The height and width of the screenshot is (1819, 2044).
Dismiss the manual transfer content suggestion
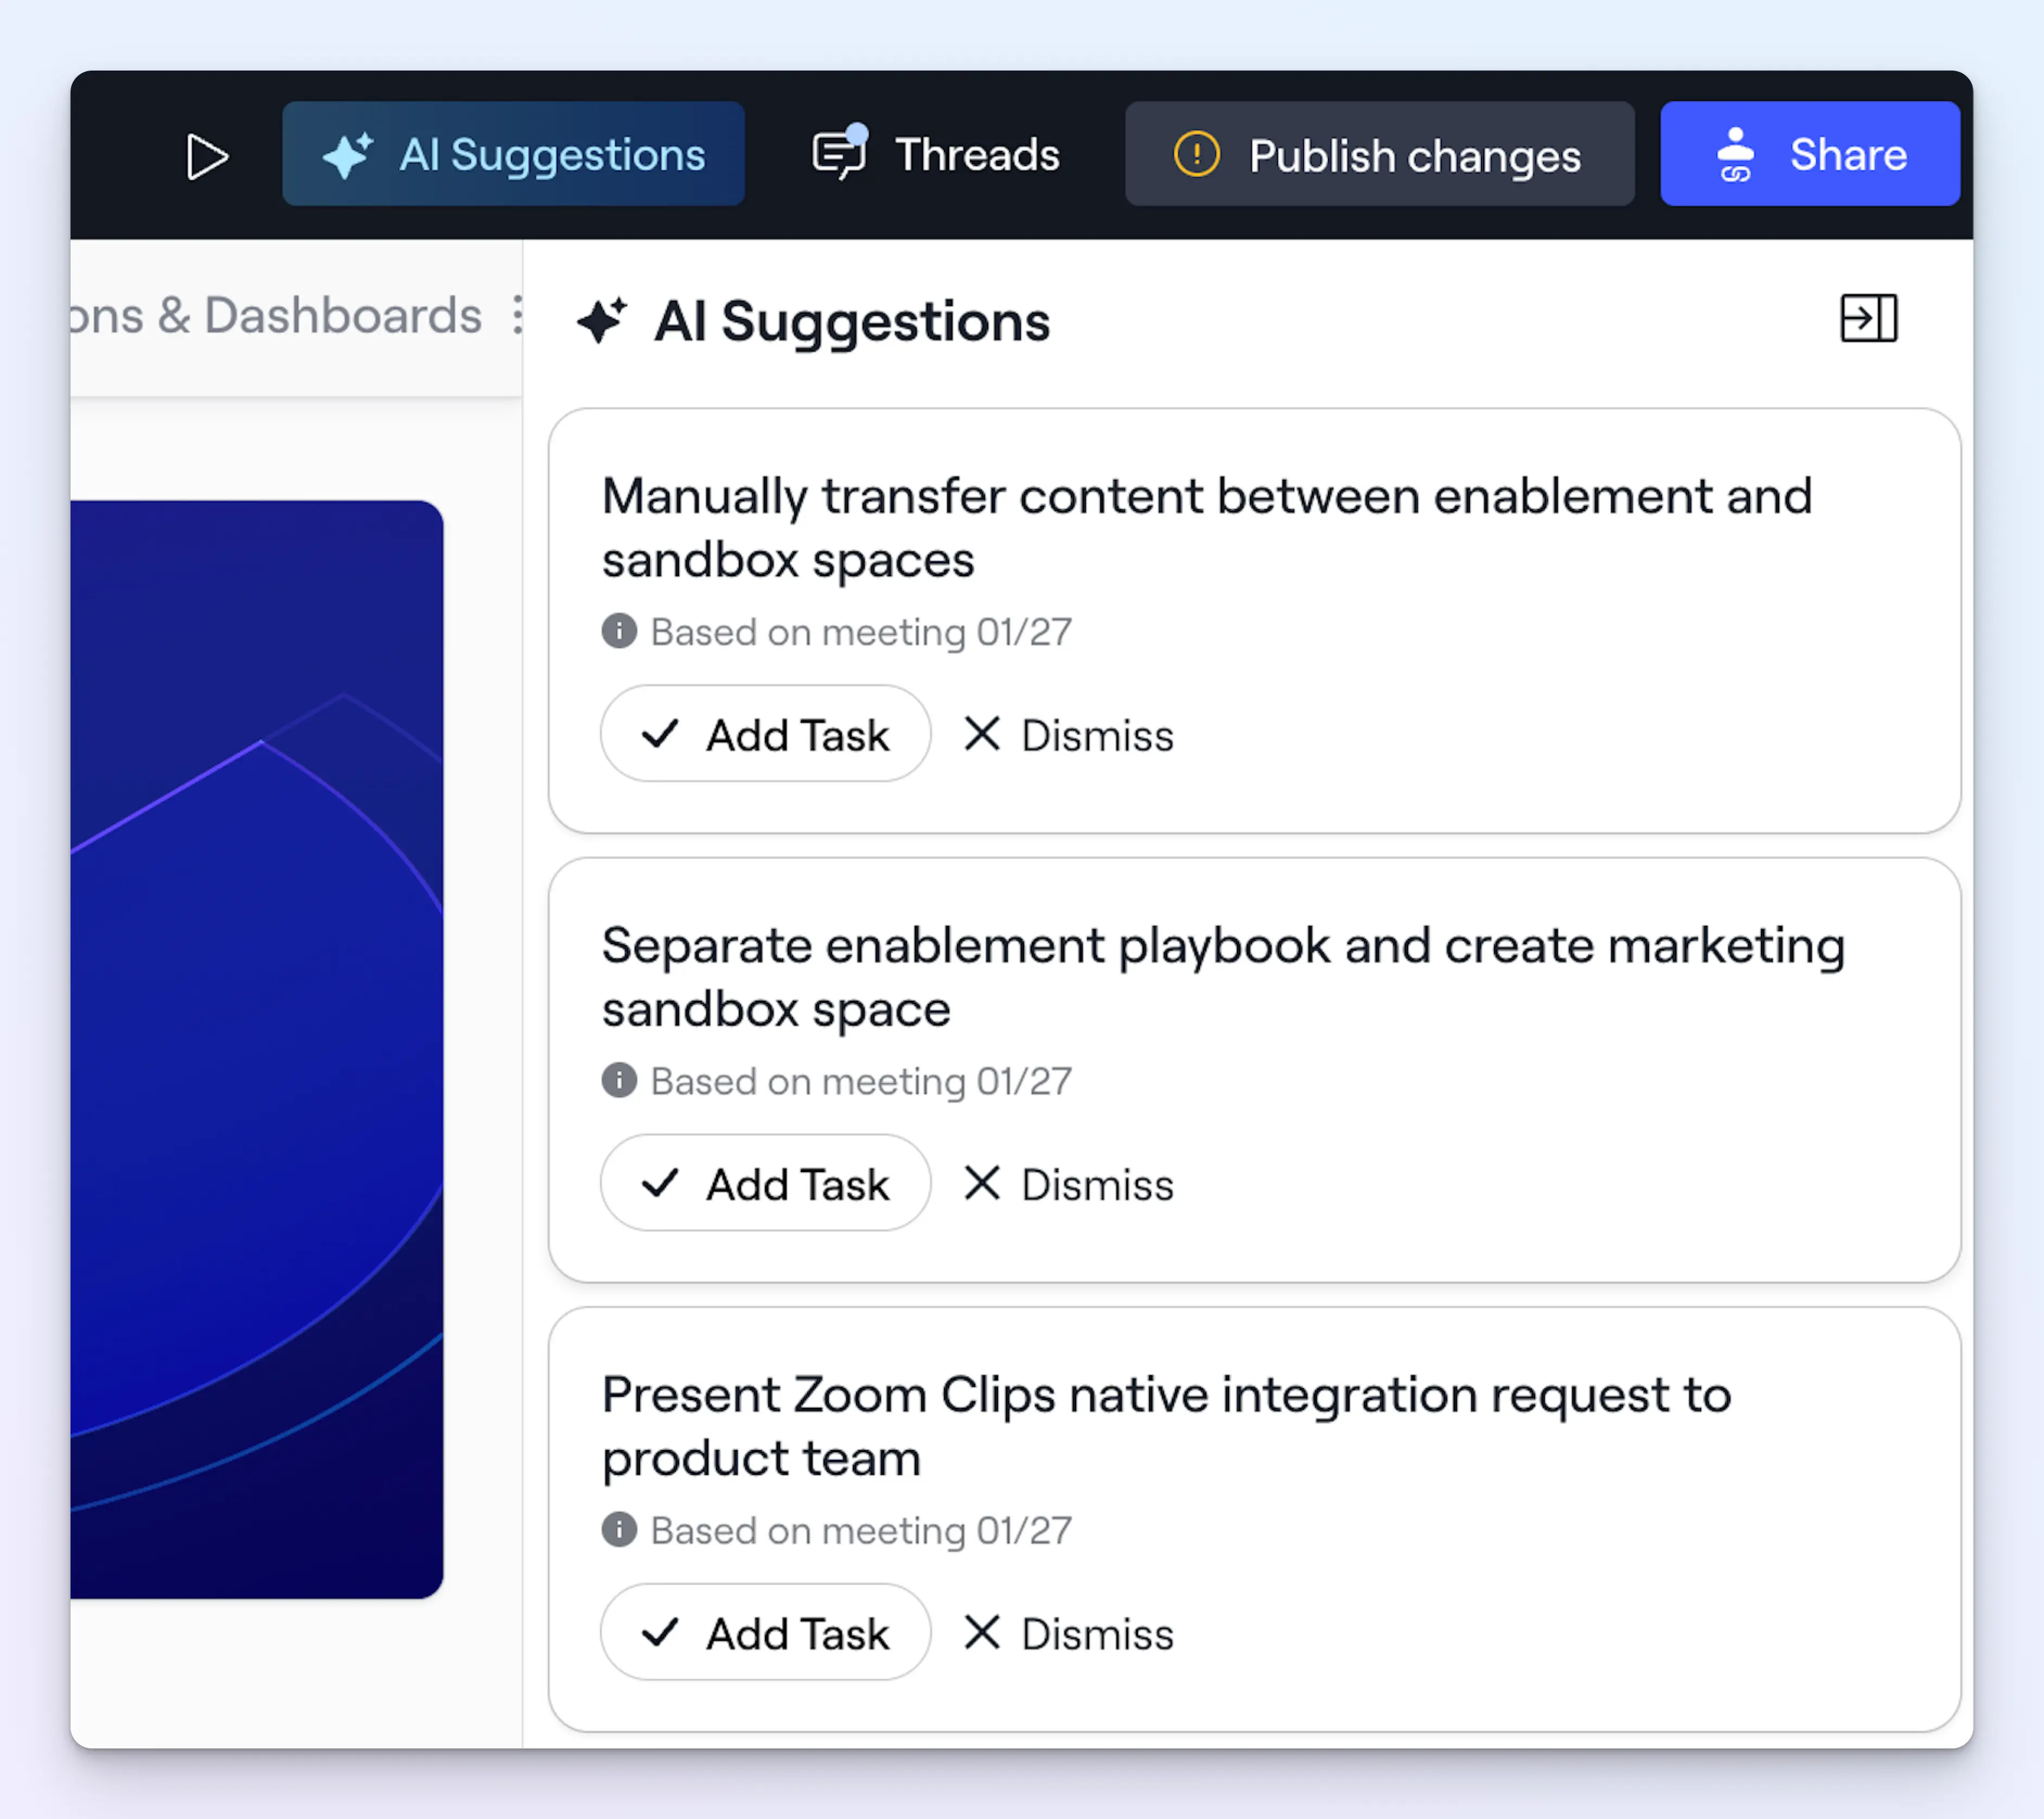point(1068,735)
